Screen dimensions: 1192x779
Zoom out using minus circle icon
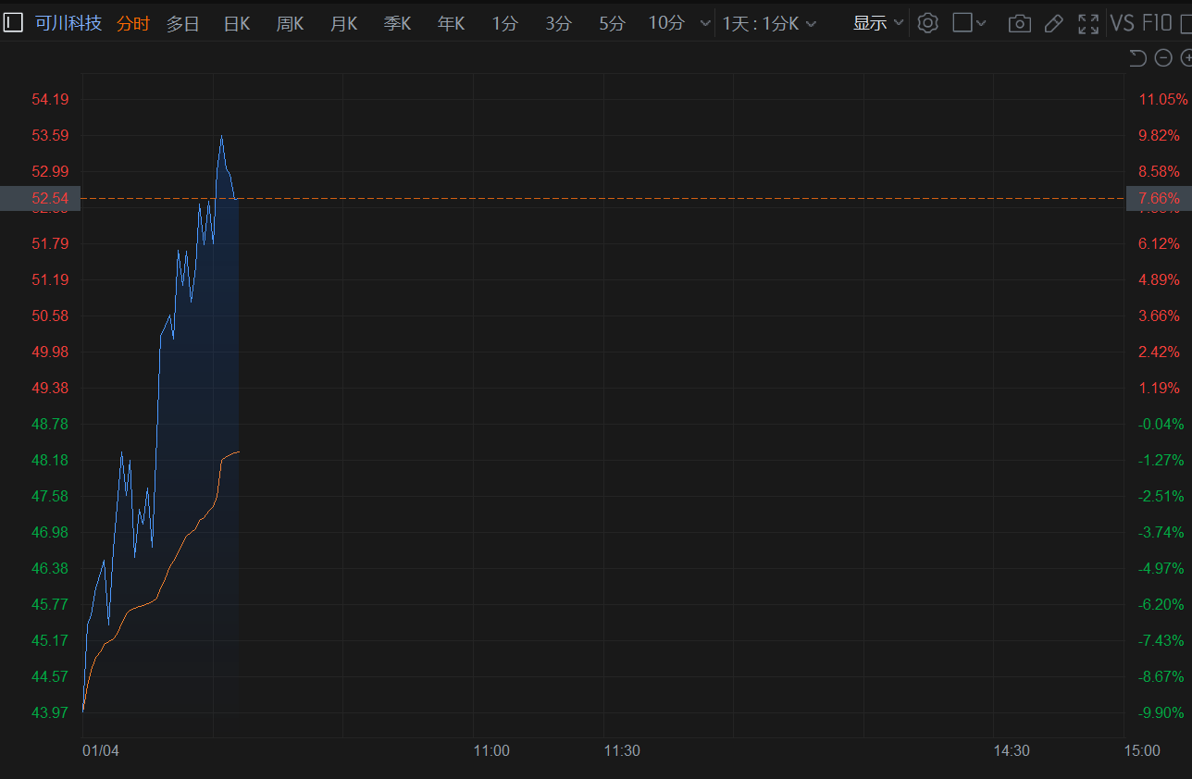click(1163, 58)
